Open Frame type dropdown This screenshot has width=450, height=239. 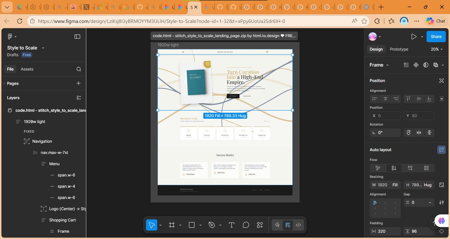(379, 65)
